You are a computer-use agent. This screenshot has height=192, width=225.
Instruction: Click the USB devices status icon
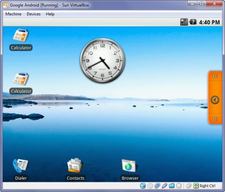coord(164,186)
